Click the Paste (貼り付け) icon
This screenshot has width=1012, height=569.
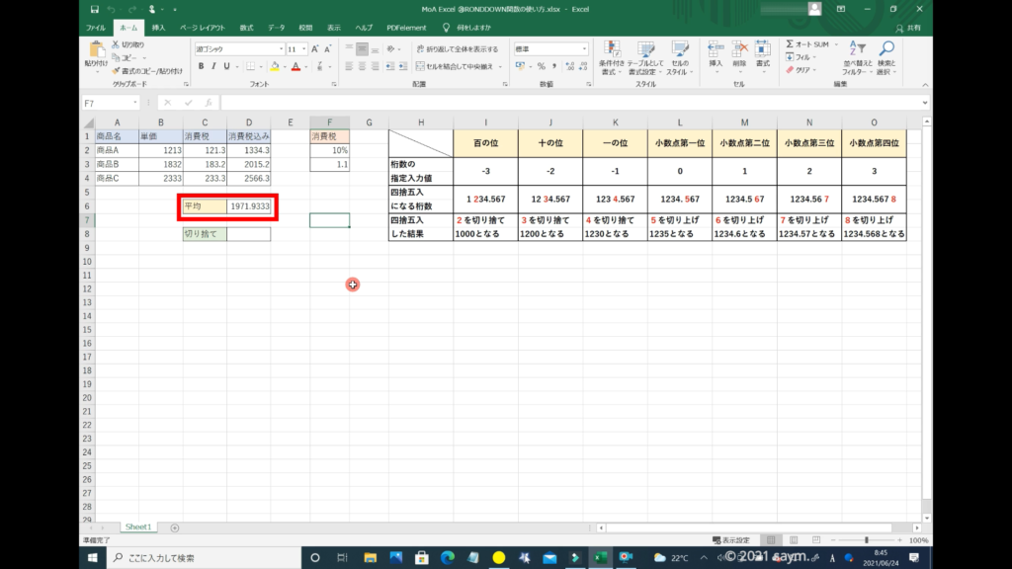pyautogui.click(x=97, y=49)
